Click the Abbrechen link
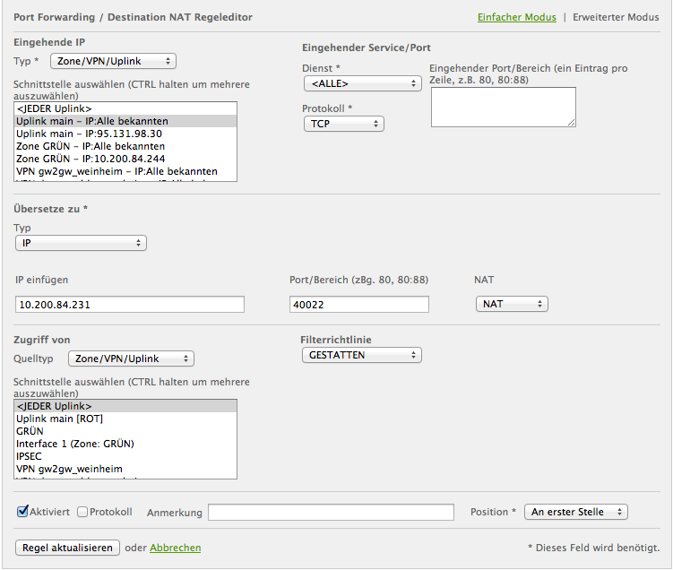The width and height of the screenshot is (673, 570). 176,548
